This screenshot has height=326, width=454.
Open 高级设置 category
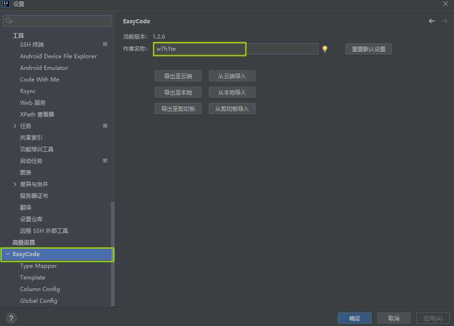click(x=24, y=242)
